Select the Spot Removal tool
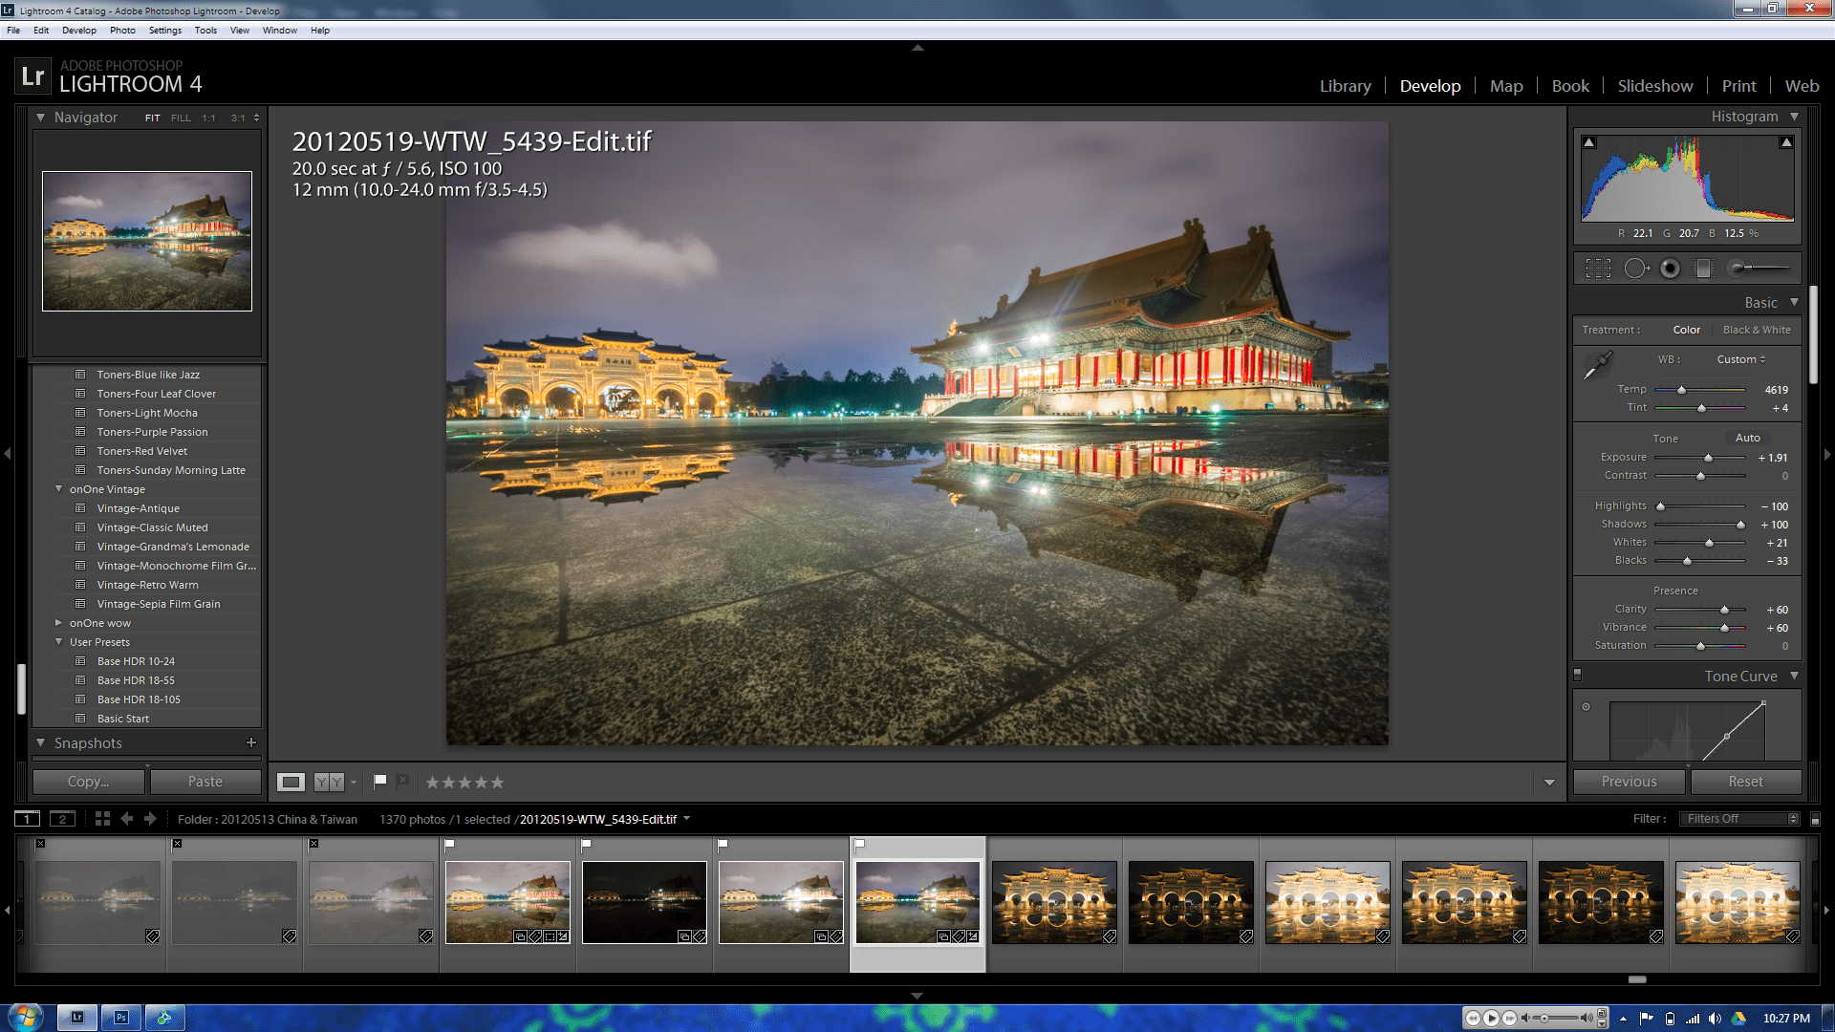1835x1032 pixels. [1635, 269]
